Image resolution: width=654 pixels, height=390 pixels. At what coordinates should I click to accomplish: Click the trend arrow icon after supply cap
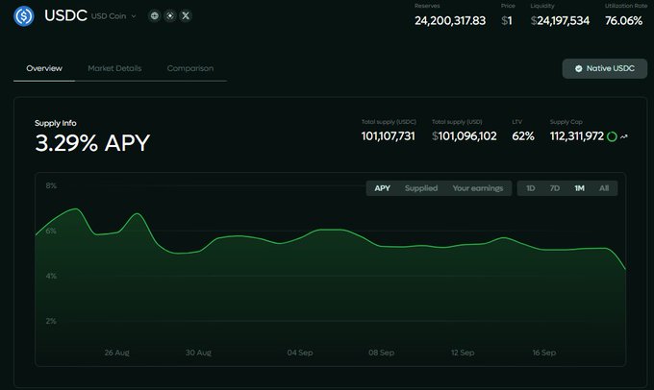[624, 136]
